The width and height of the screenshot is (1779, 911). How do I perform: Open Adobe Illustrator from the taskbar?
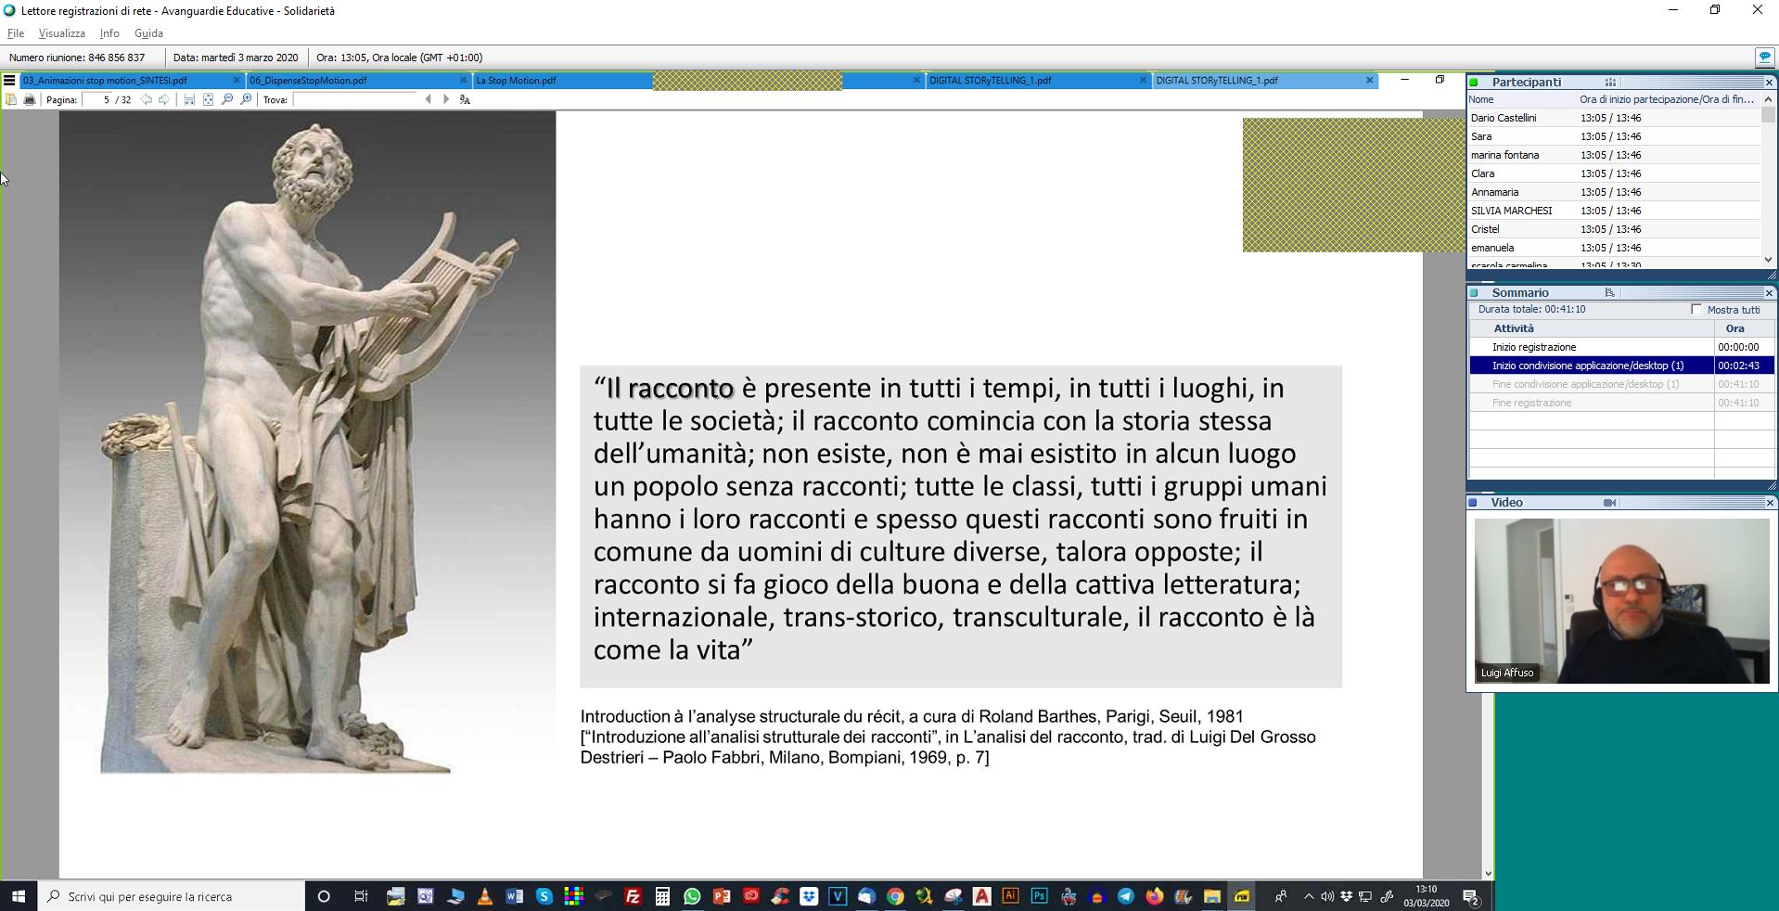coord(1010,896)
